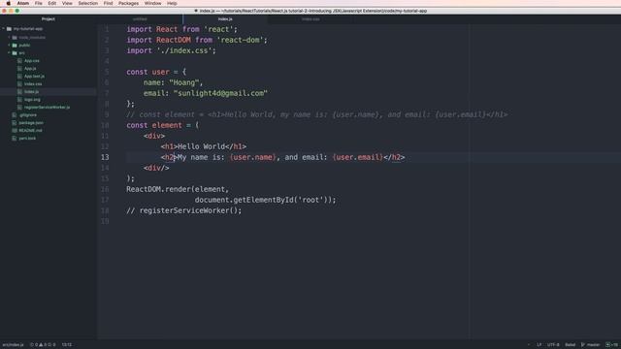Place cursor on 'Hello World' h1 line
This screenshot has height=349, width=621.
pos(204,146)
